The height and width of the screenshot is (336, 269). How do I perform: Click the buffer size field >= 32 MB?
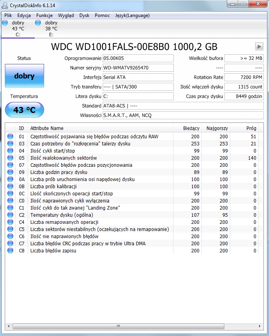(244, 58)
